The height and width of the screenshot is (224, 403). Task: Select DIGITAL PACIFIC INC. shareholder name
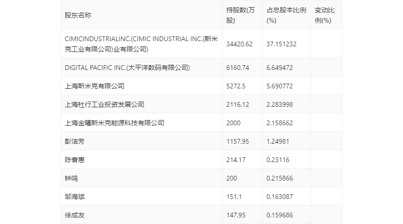127,68
